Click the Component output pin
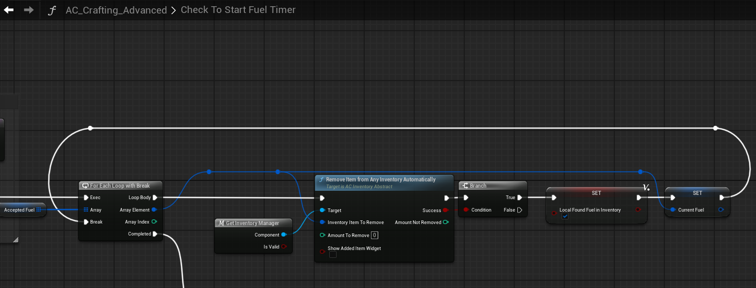 click(x=283, y=235)
